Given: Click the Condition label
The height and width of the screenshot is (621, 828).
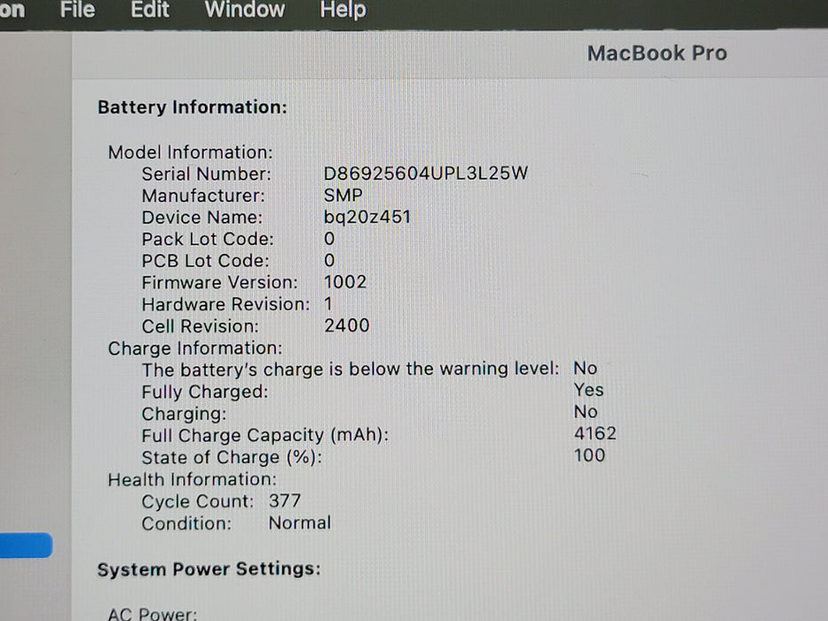Looking at the screenshot, I should 186,523.
